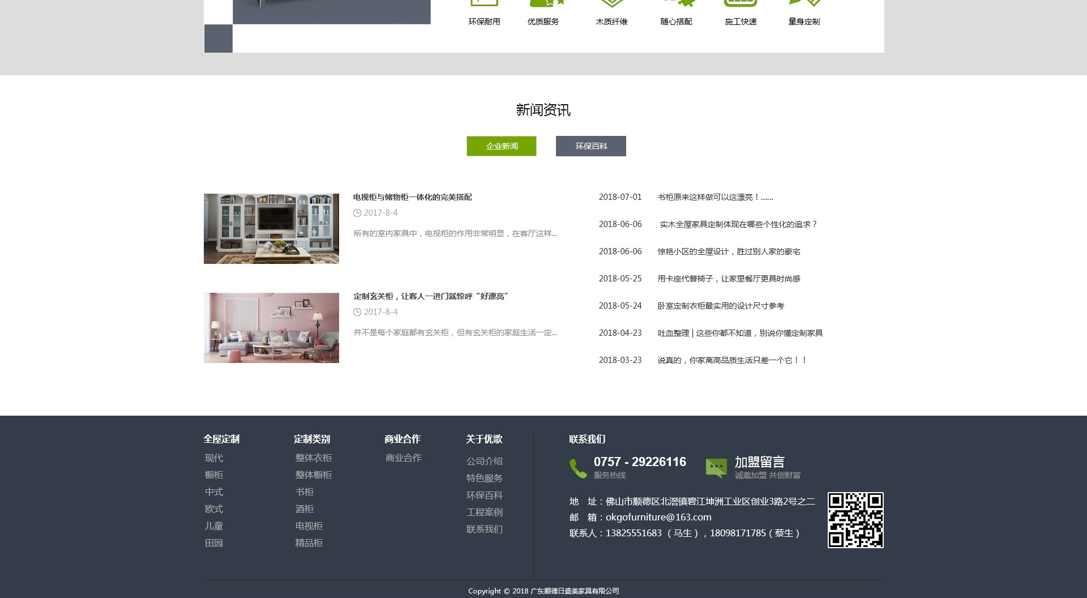
Task: Click the green chat message icon
Action: click(716, 468)
